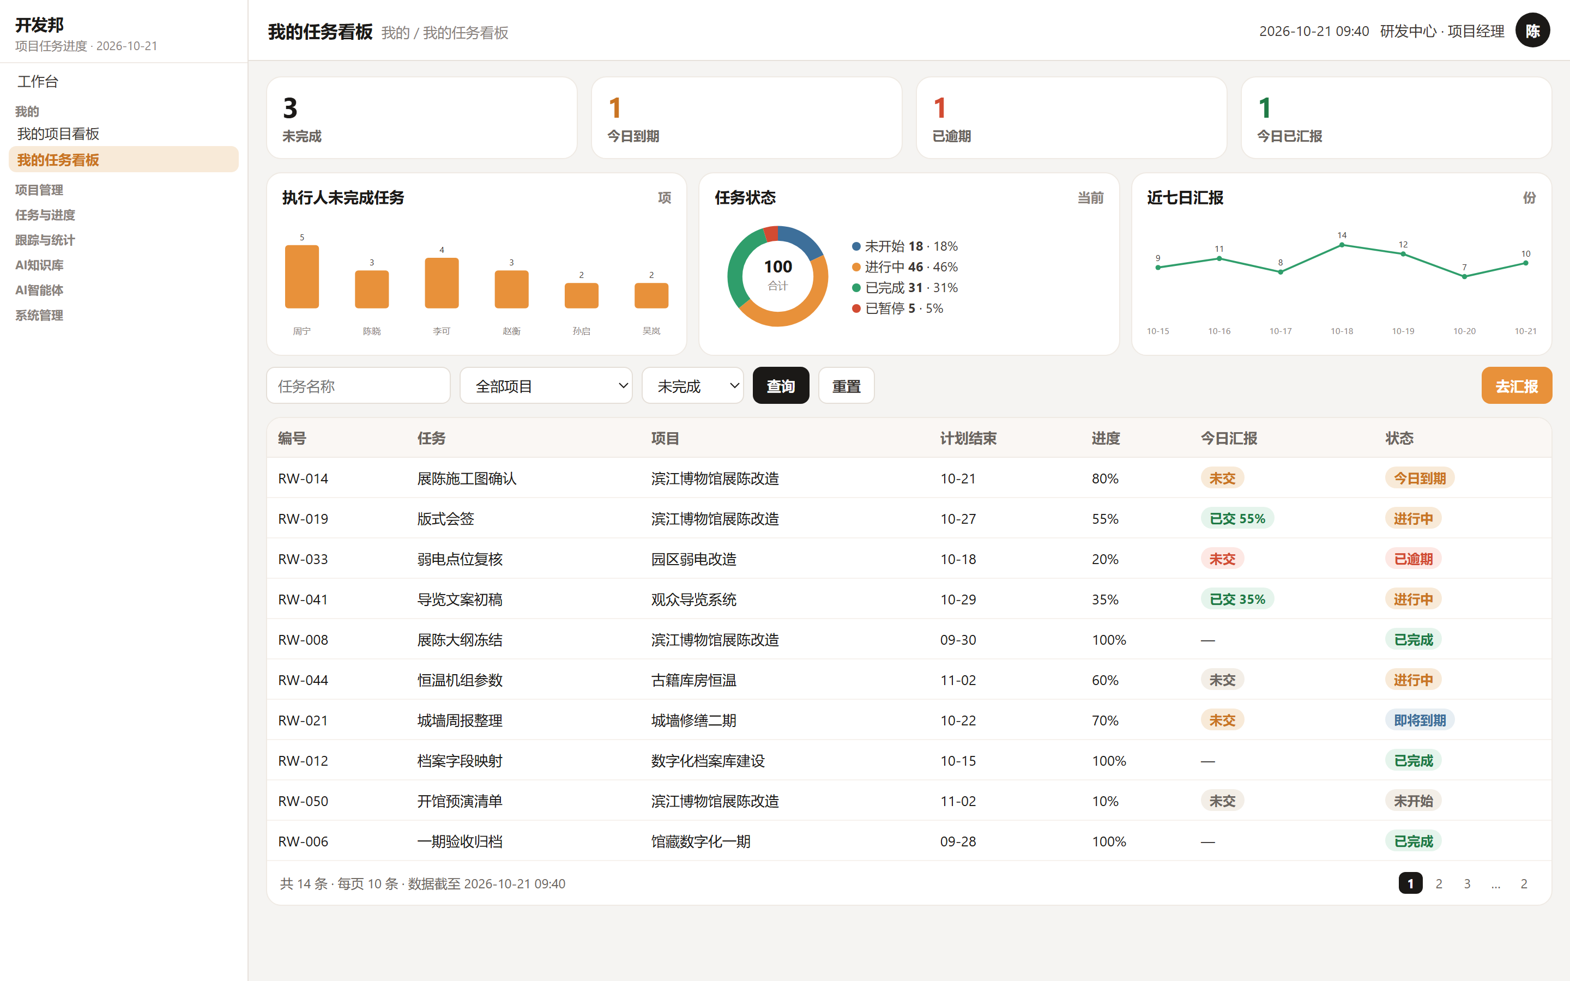Click the pagination ellipsis
1570x981 pixels.
1495,883
